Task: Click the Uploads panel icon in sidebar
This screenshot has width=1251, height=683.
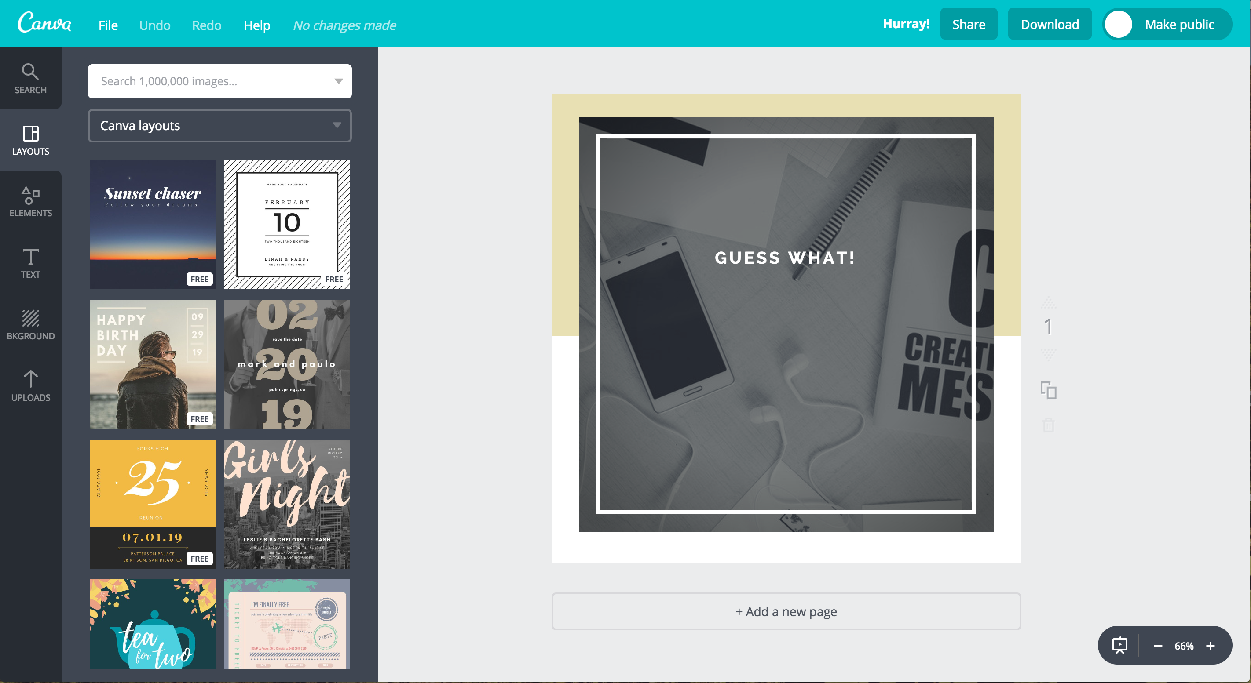Action: (31, 386)
